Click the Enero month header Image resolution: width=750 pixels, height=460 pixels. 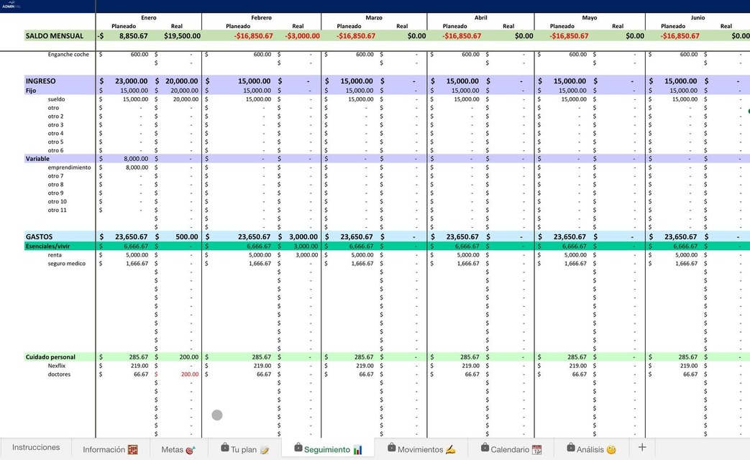pos(149,18)
